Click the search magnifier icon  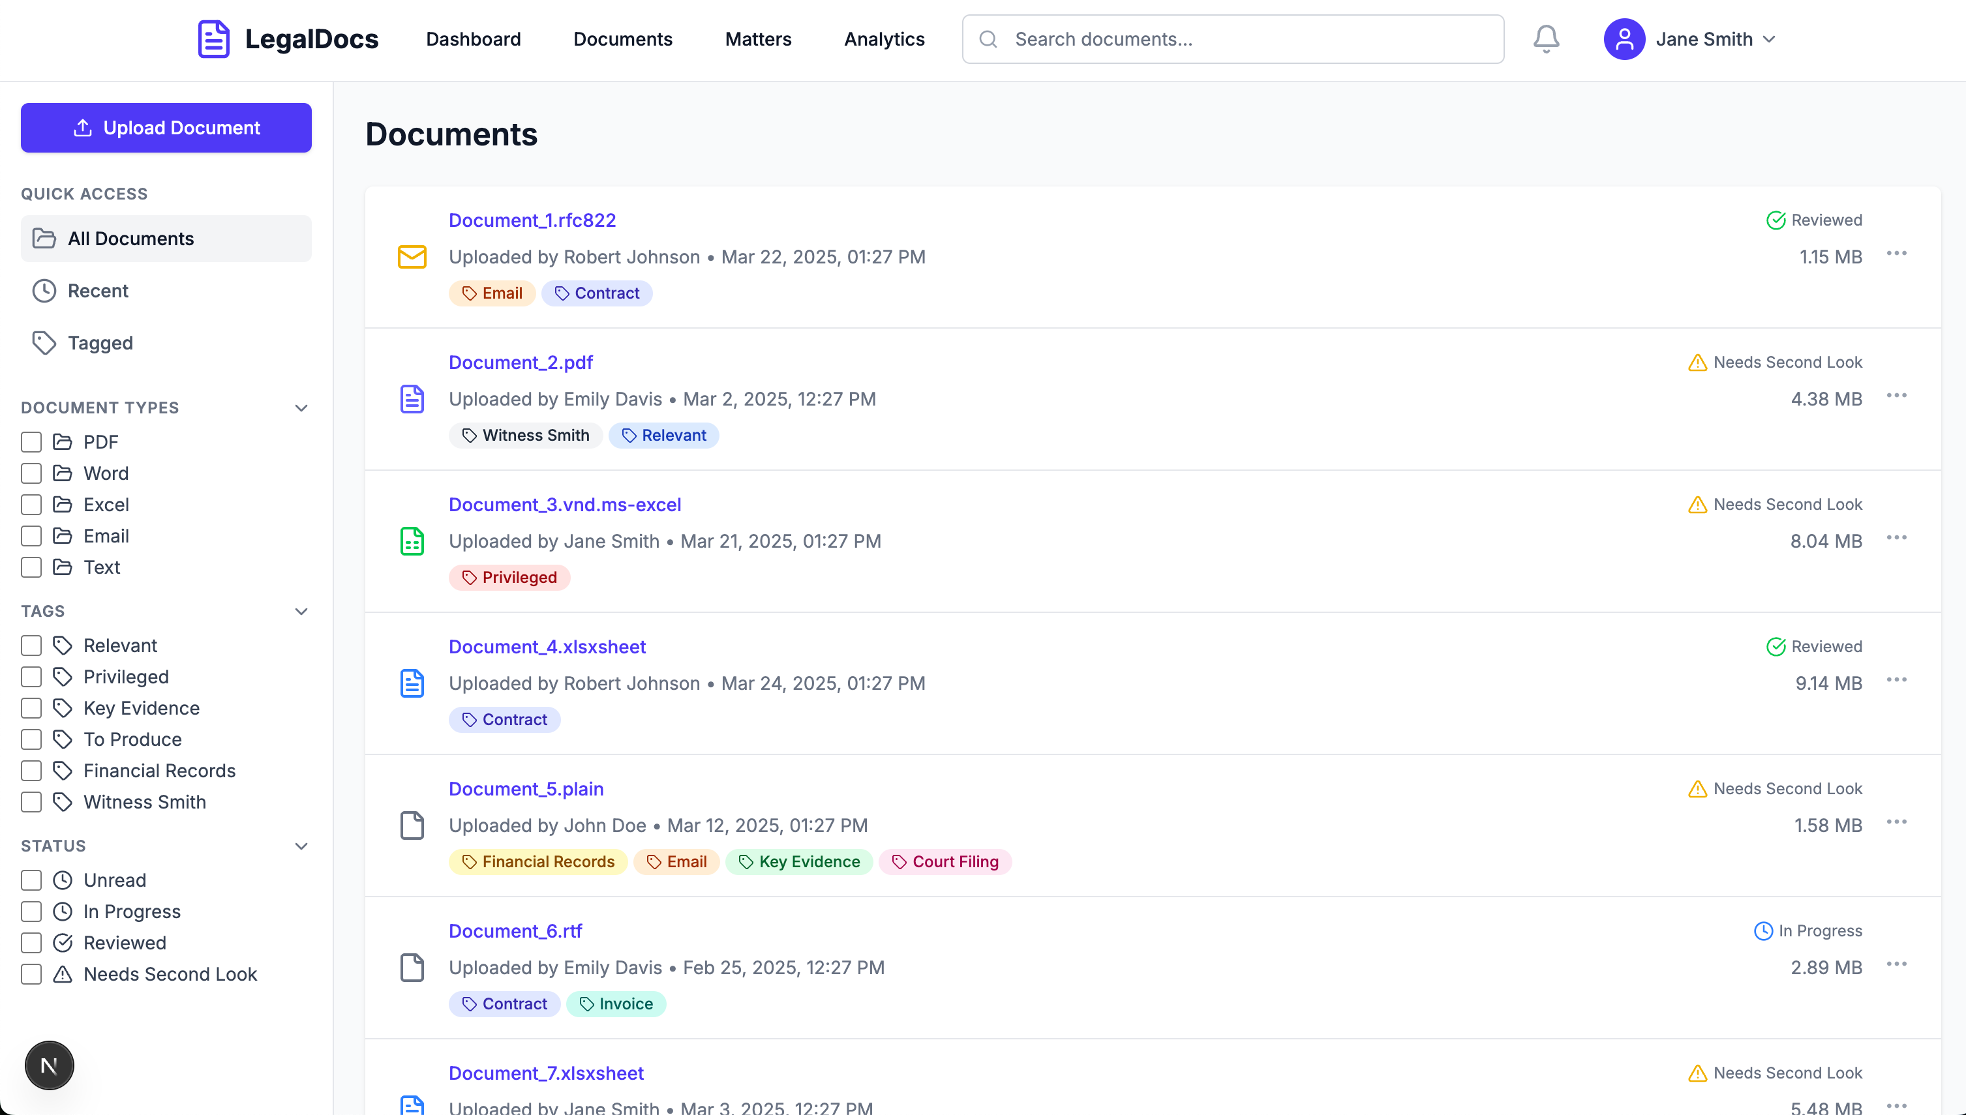point(988,39)
